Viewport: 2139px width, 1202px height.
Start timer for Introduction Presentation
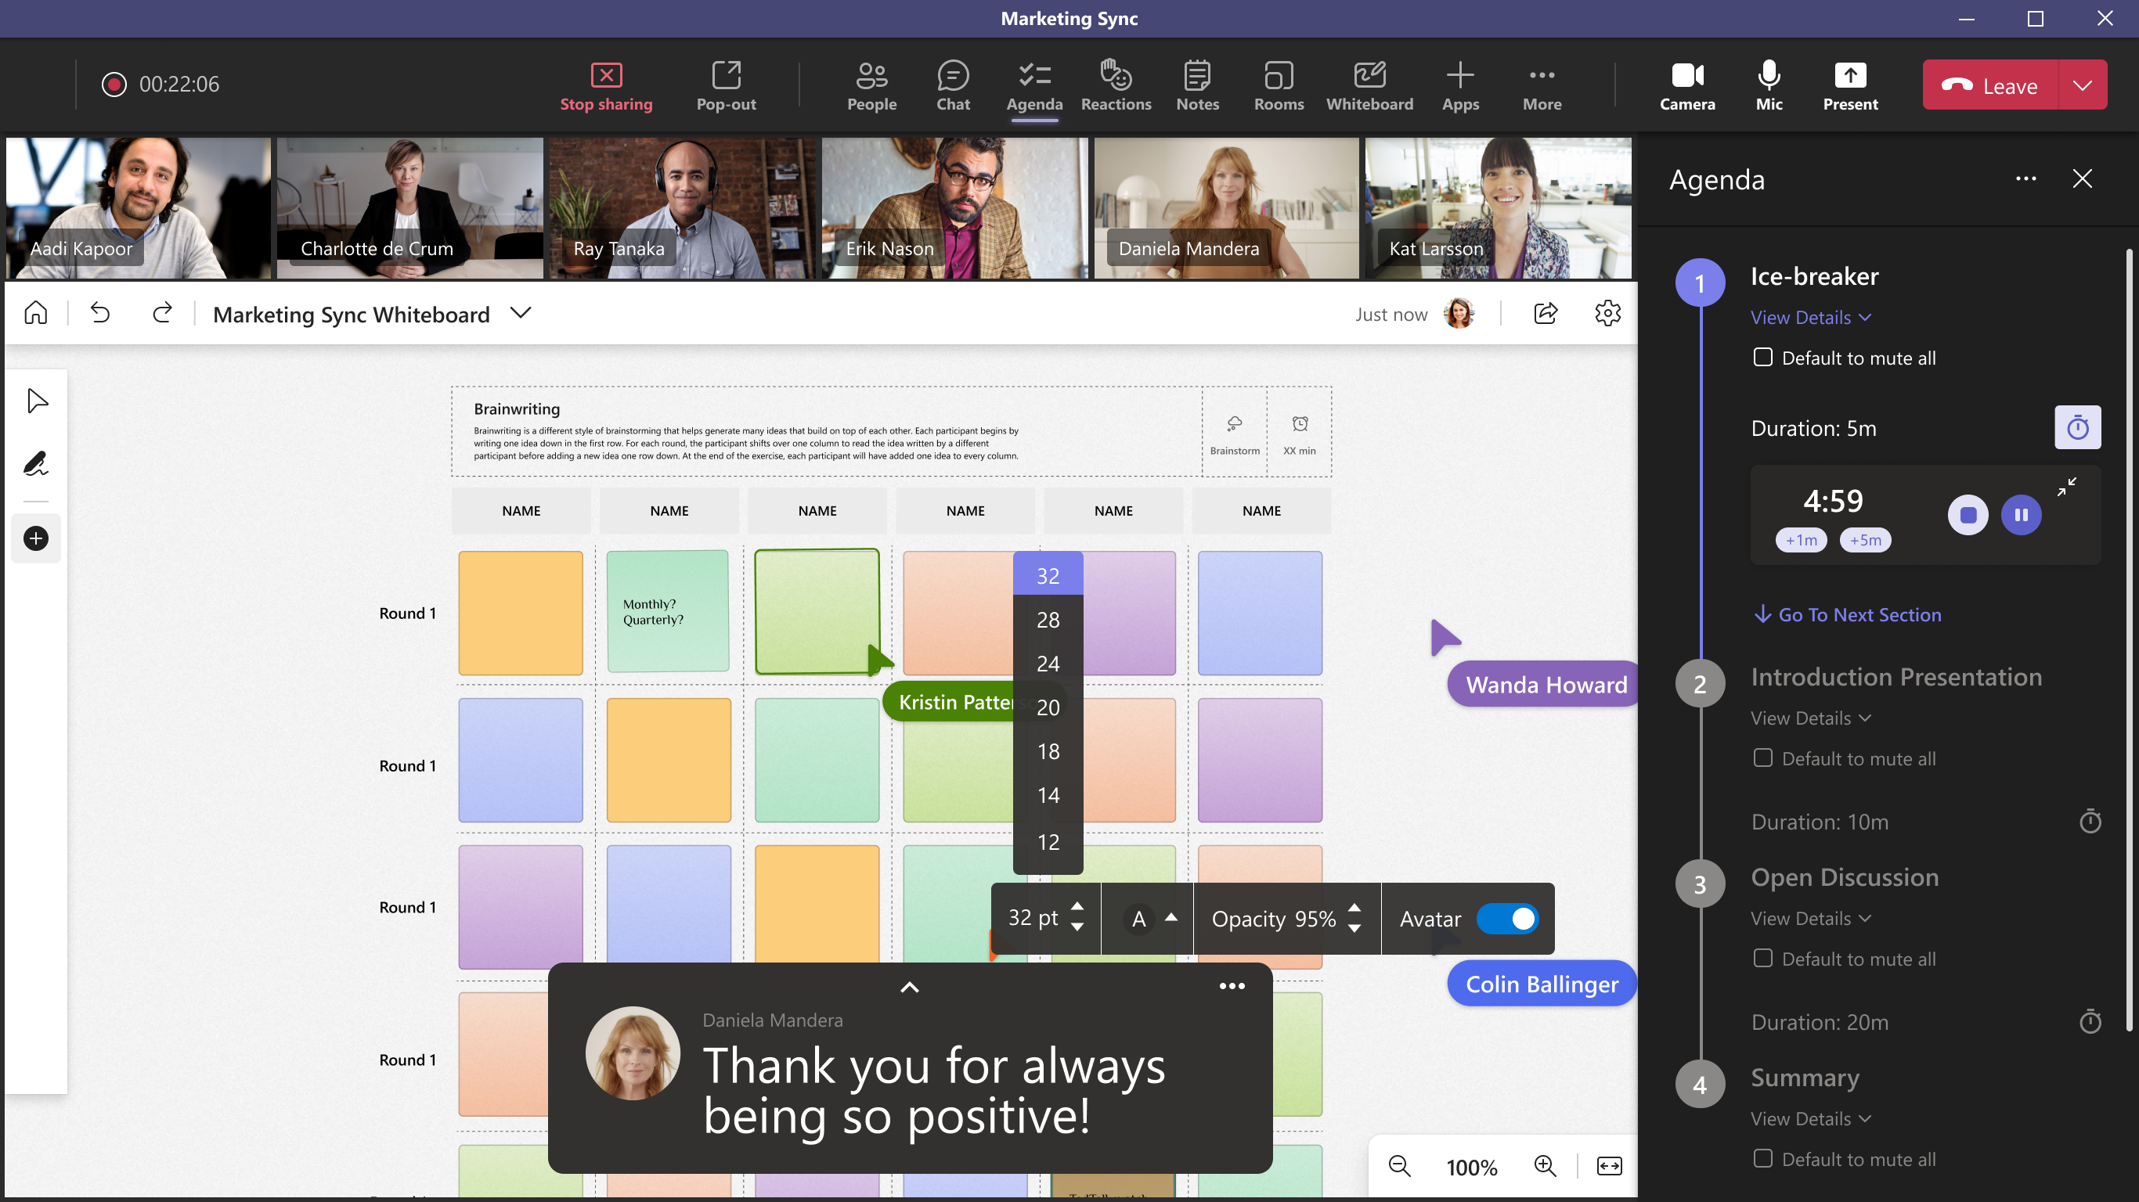point(2089,821)
